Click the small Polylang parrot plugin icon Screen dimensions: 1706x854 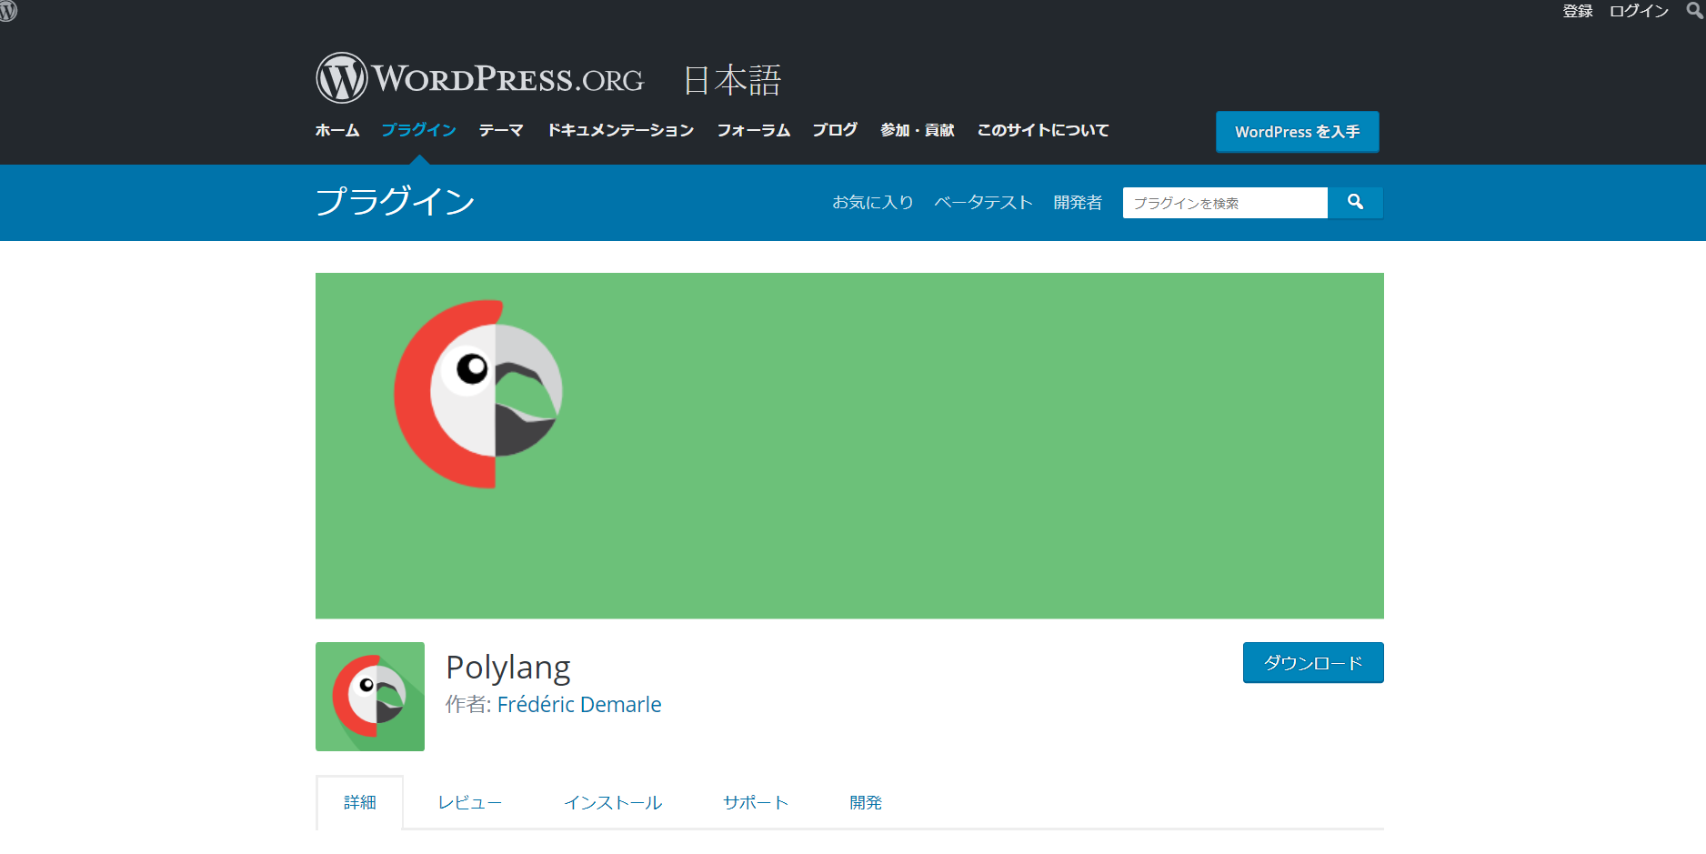point(369,697)
